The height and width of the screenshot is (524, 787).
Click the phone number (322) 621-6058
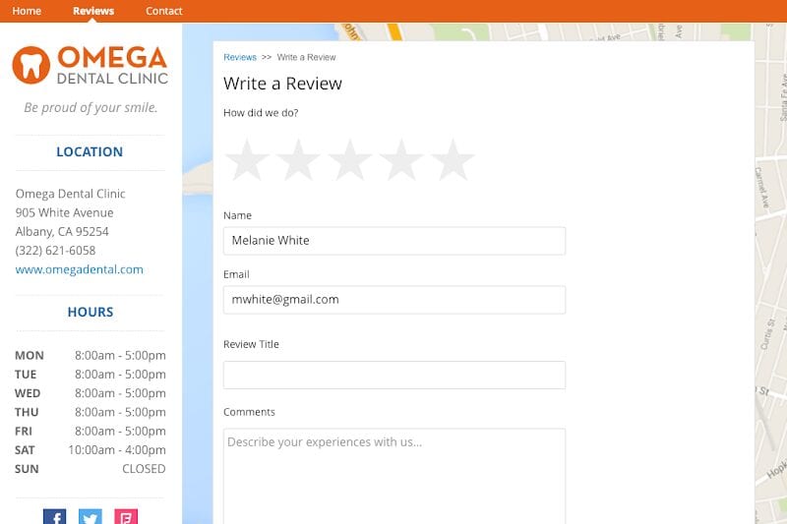point(55,251)
